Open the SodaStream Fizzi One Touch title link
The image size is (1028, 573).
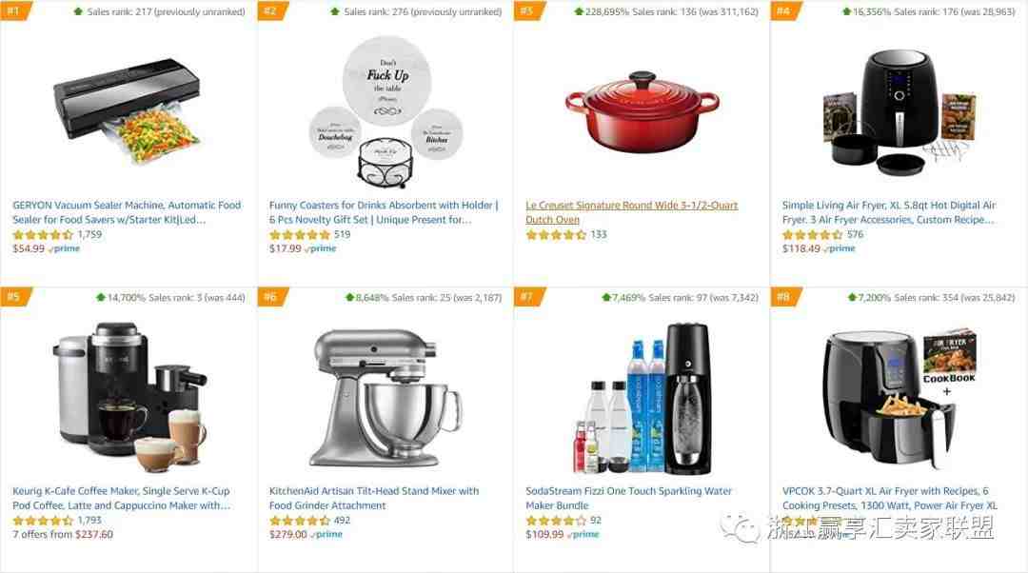[628, 498]
